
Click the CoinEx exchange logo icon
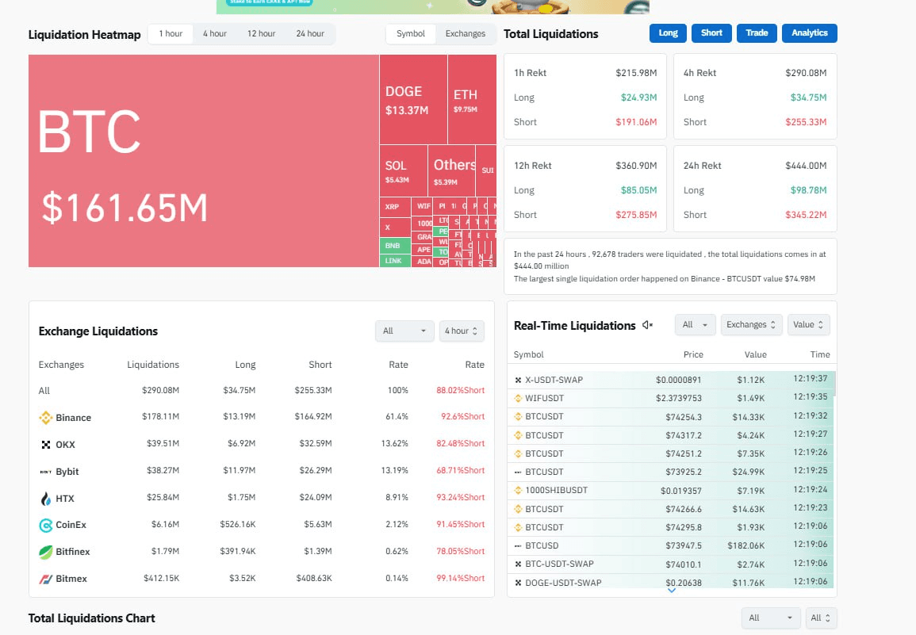pyautogui.click(x=46, y=525)
